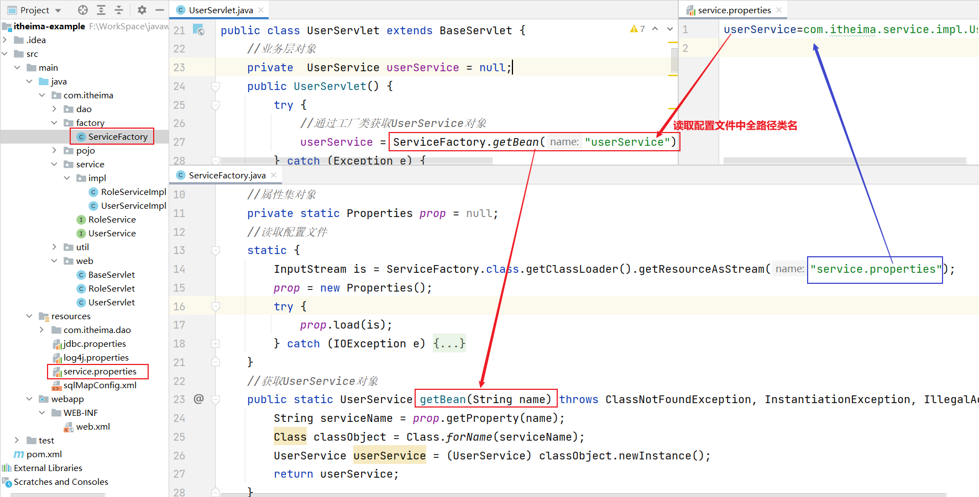Click the service.properties editor horizontal scrollbar

coord(845,161)
